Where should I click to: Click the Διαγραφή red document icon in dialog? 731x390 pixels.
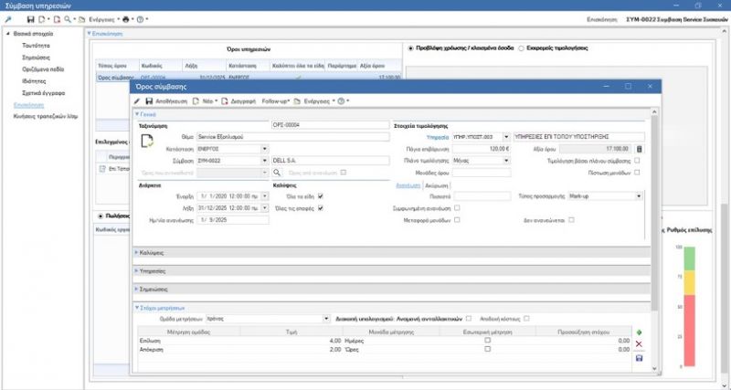click(x=225, y=101)
